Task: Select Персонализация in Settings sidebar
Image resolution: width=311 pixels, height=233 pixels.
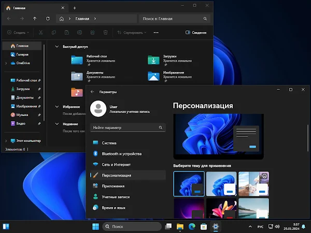Action: click(x=128, y=176)
